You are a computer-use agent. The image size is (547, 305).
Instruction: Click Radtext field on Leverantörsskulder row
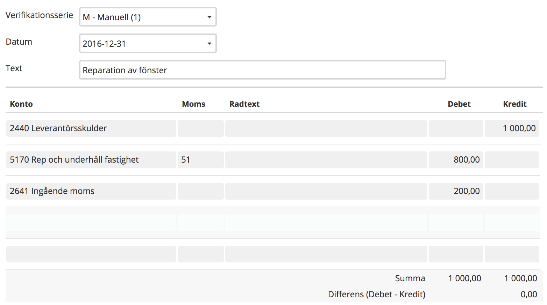[326, 128]
